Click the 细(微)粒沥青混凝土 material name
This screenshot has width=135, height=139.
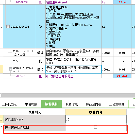tap(60, 76)
